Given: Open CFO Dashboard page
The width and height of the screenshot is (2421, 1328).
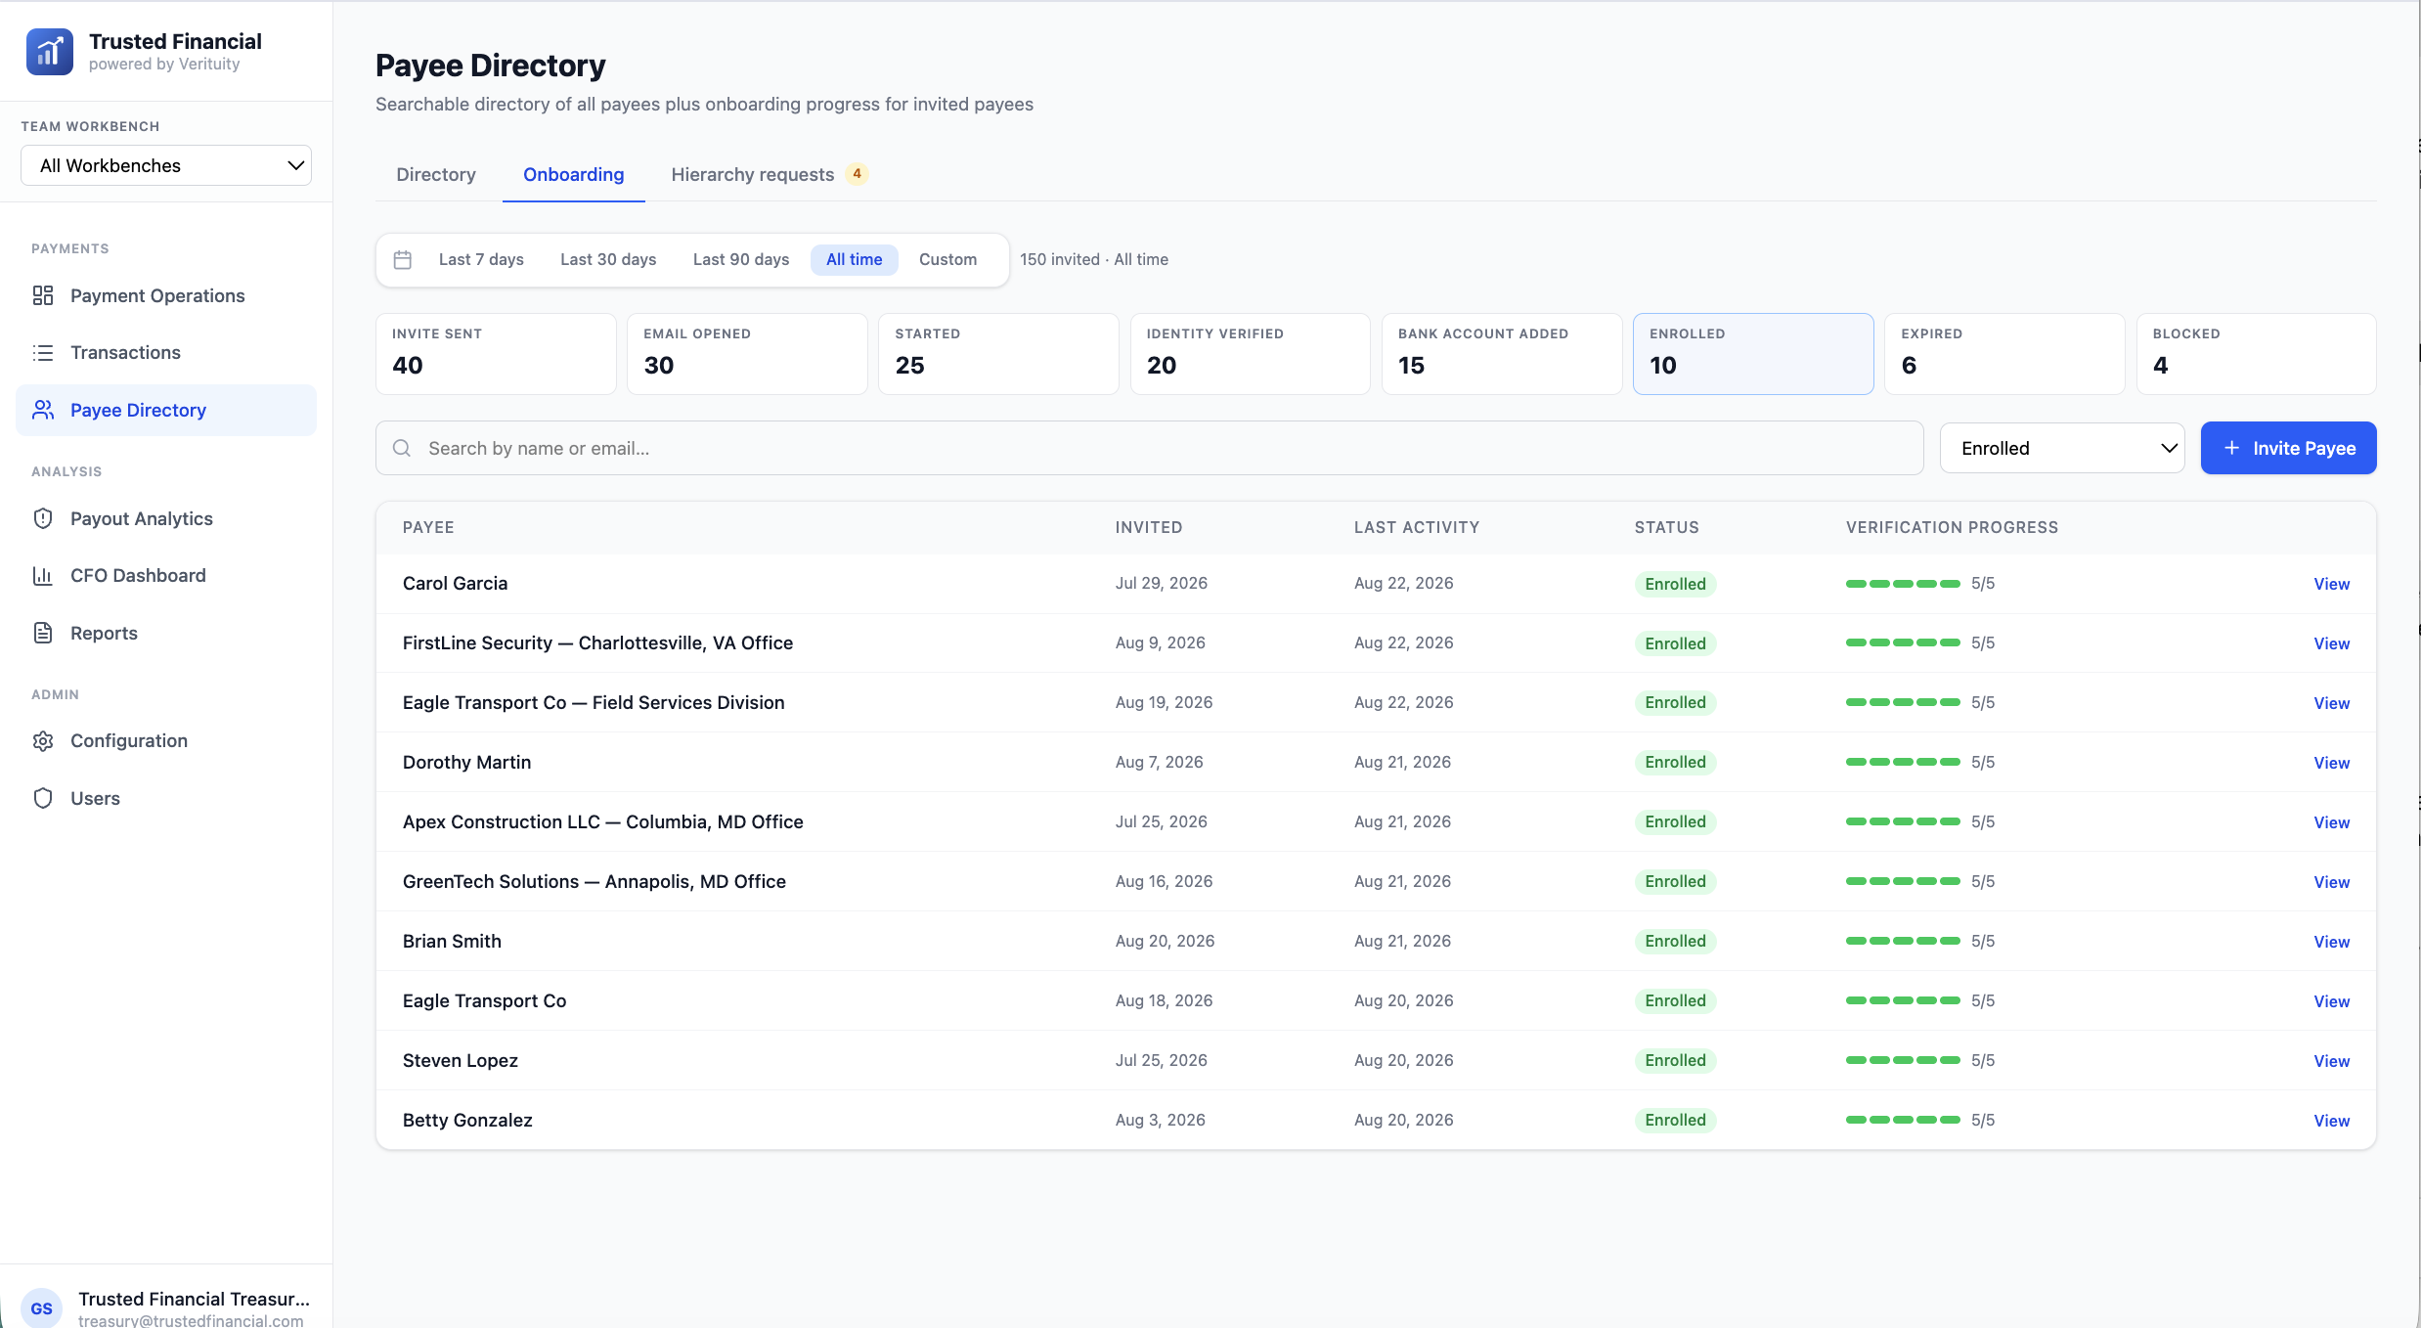Looking at the screenshot, I should click(x=166, y=575).
